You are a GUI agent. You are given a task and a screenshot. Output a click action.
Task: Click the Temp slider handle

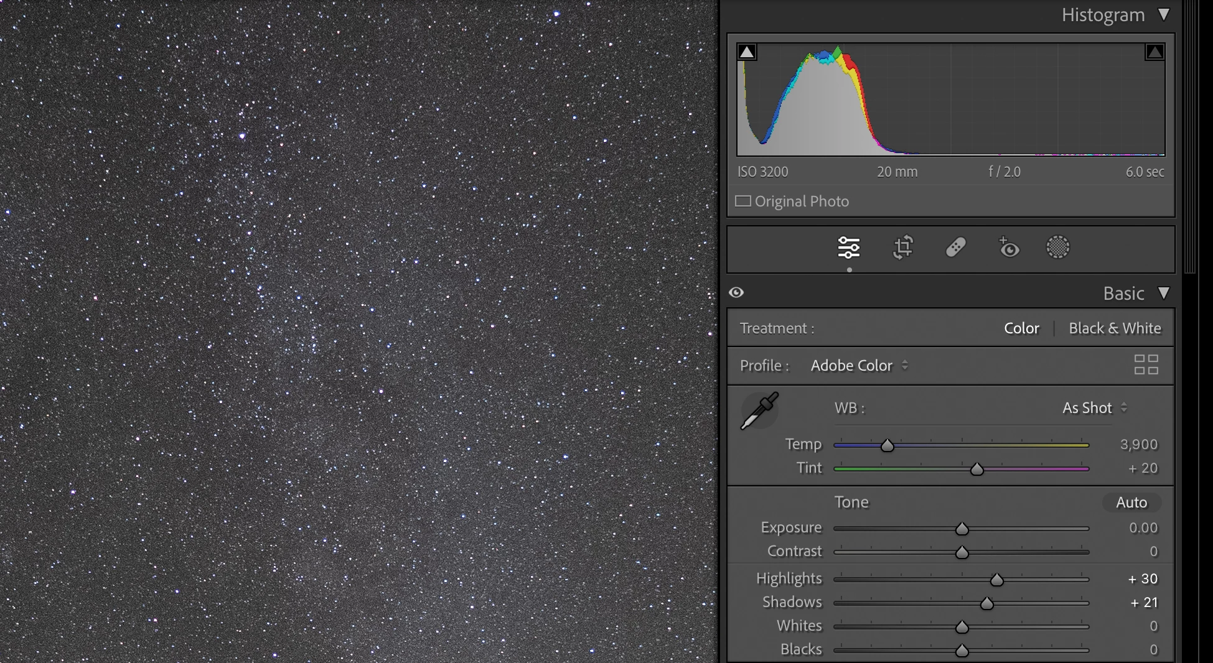888,445
